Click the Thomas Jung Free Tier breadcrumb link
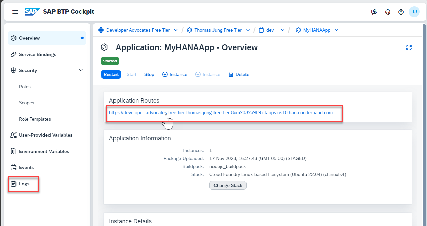427x226 pixels. click(218, 30)
